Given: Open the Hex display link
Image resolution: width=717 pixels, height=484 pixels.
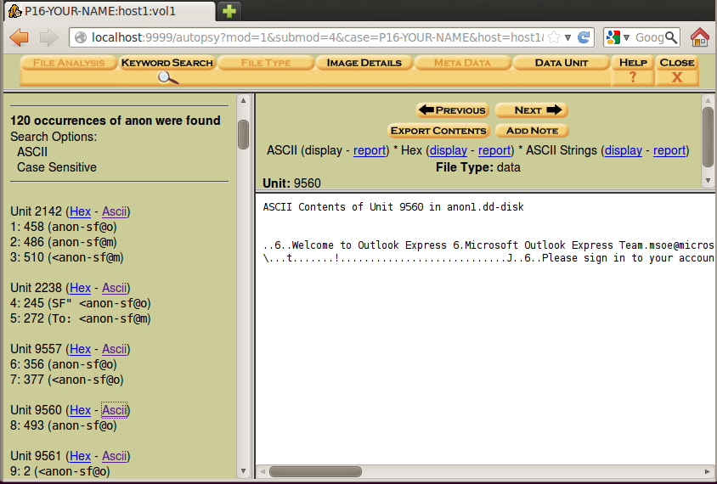Looking at the screenshot, I should click(449, 150).
